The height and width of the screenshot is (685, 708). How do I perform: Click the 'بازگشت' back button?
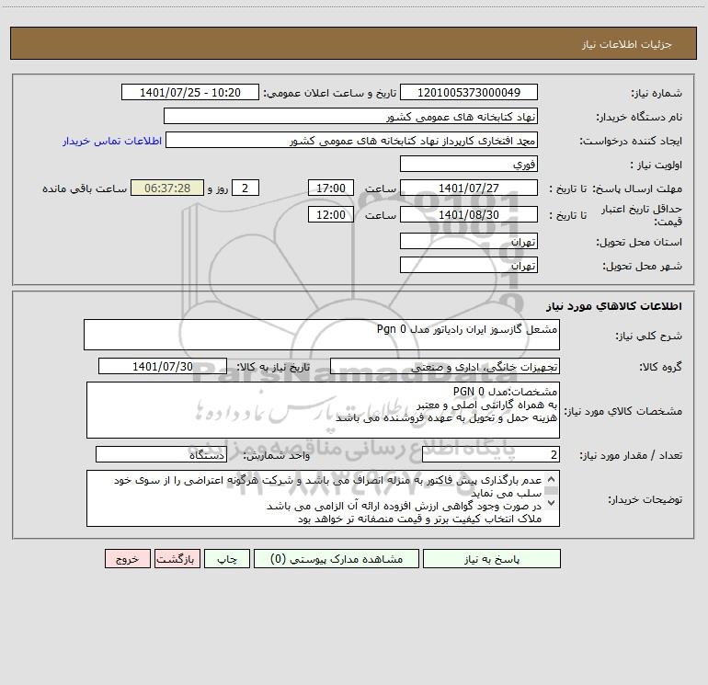point(177,559)
